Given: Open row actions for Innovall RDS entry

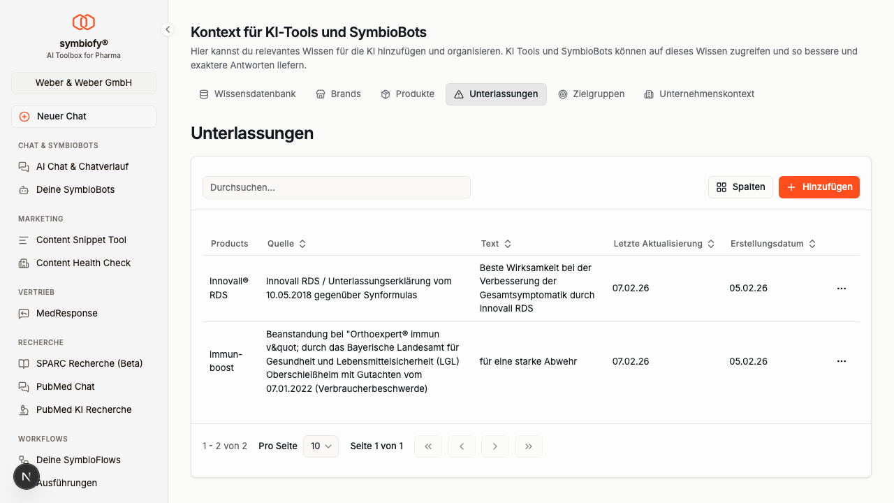Looking at the screenshot, I should [841, 288].
